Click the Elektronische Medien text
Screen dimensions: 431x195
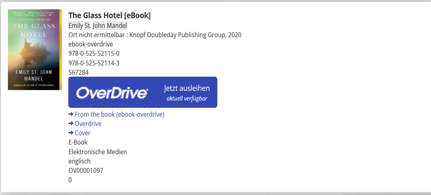pyautogui.click(x=98, y=152)
